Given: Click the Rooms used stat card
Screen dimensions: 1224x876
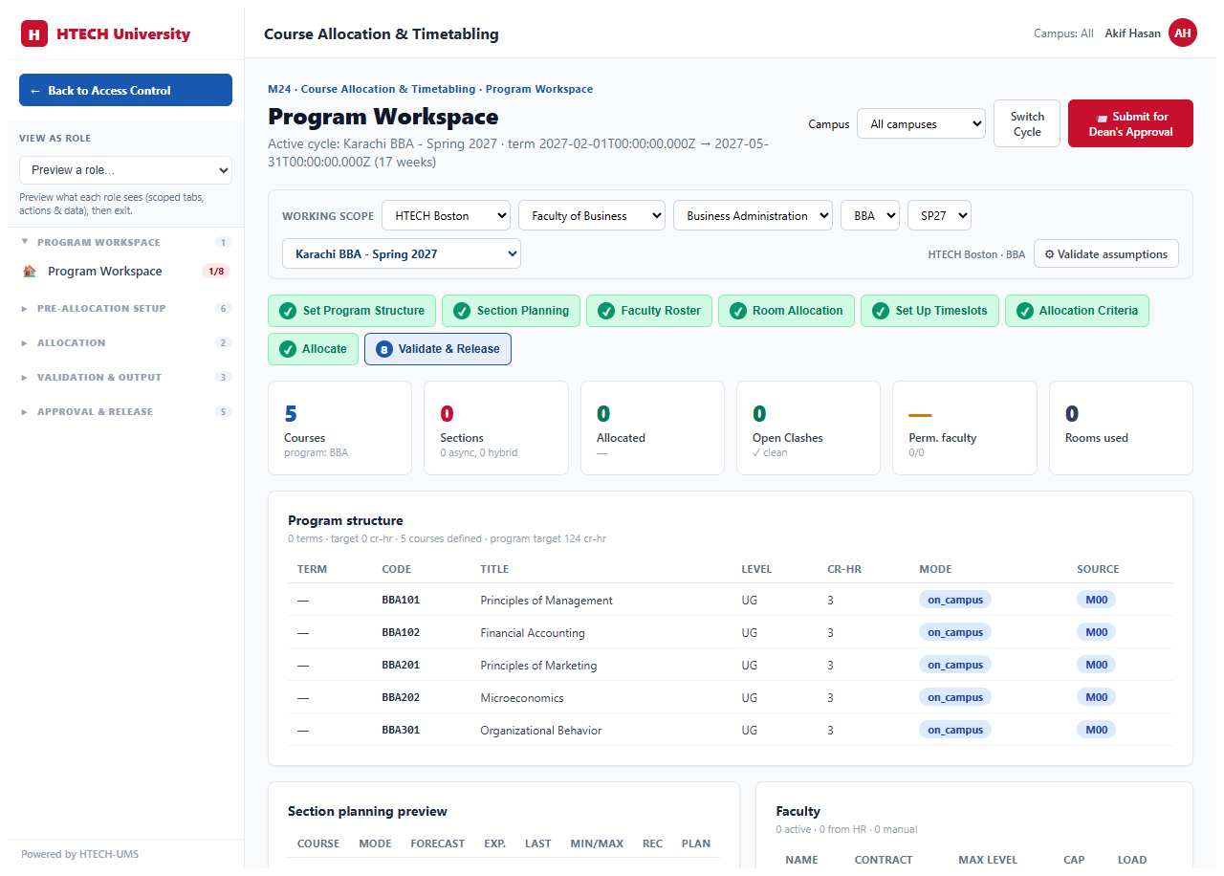Looking at the screenshot, I should (1121, 427).
